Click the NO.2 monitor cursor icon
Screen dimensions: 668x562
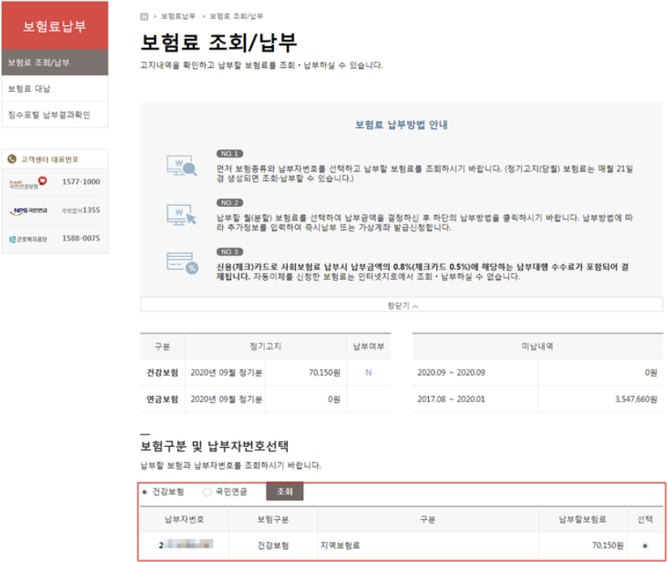point(182,215)
